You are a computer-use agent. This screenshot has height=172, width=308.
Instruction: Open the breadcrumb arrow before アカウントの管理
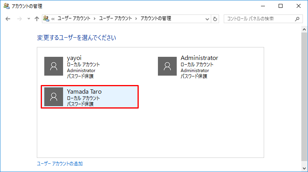coord(136,19)
